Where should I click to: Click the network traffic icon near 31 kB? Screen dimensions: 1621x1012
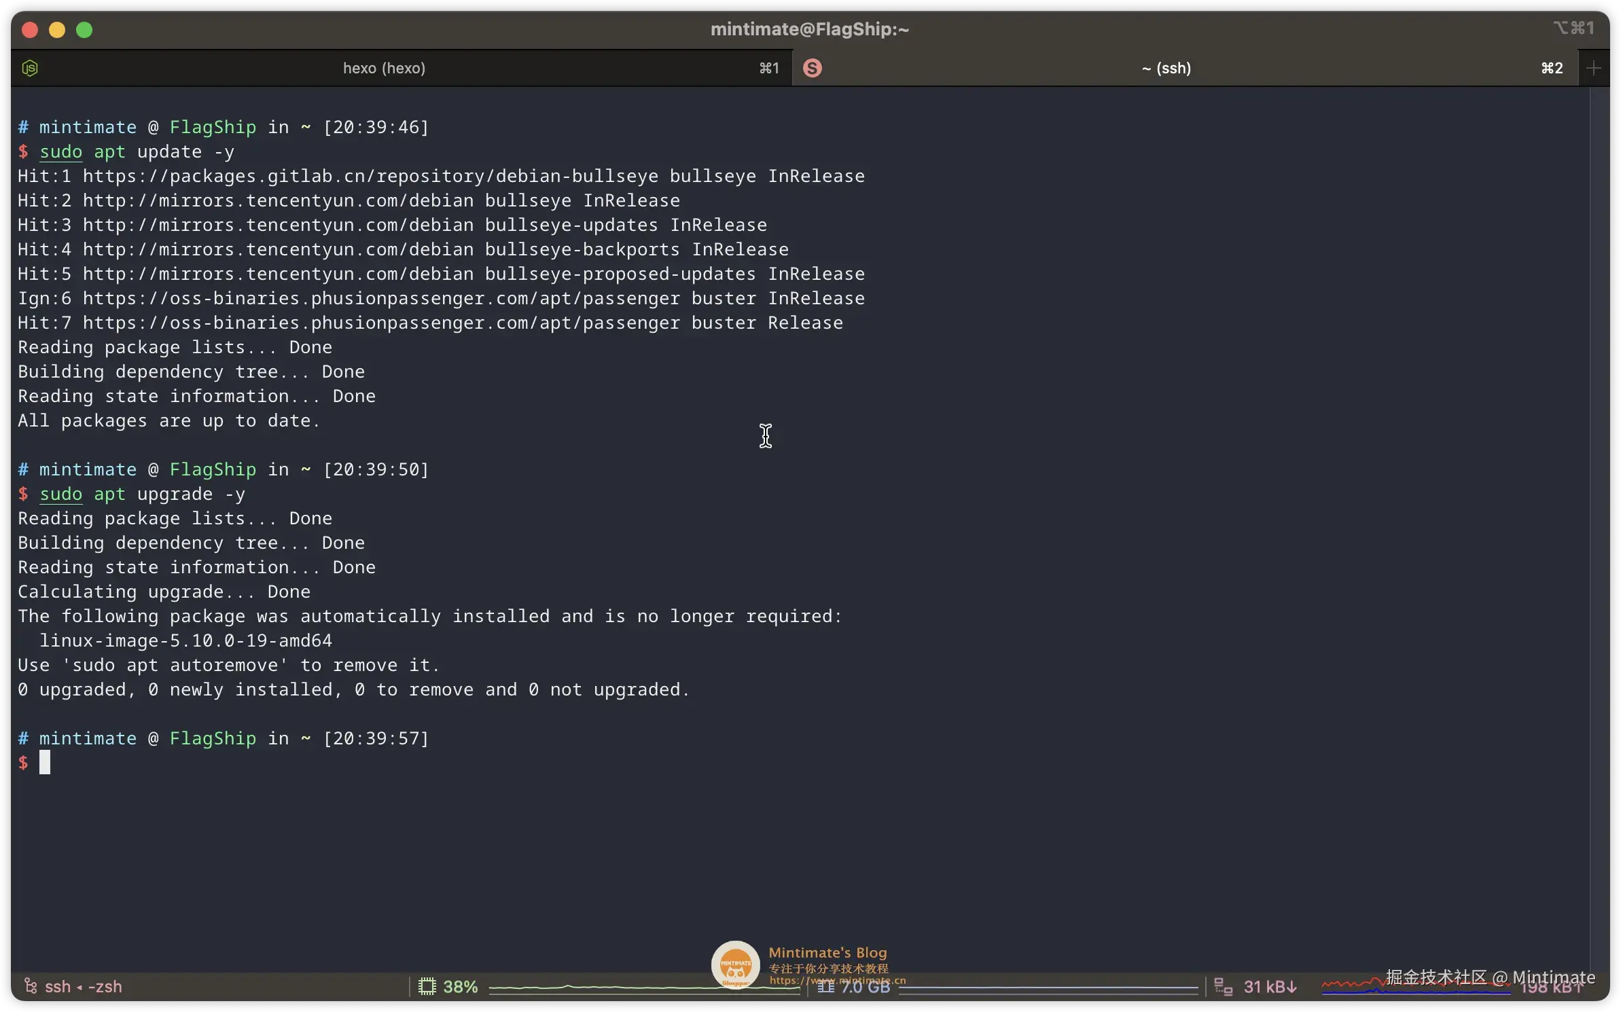point(1222,988)
